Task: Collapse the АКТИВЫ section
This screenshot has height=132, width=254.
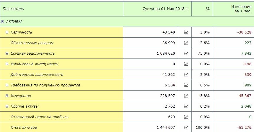Action: coord(2,22)
